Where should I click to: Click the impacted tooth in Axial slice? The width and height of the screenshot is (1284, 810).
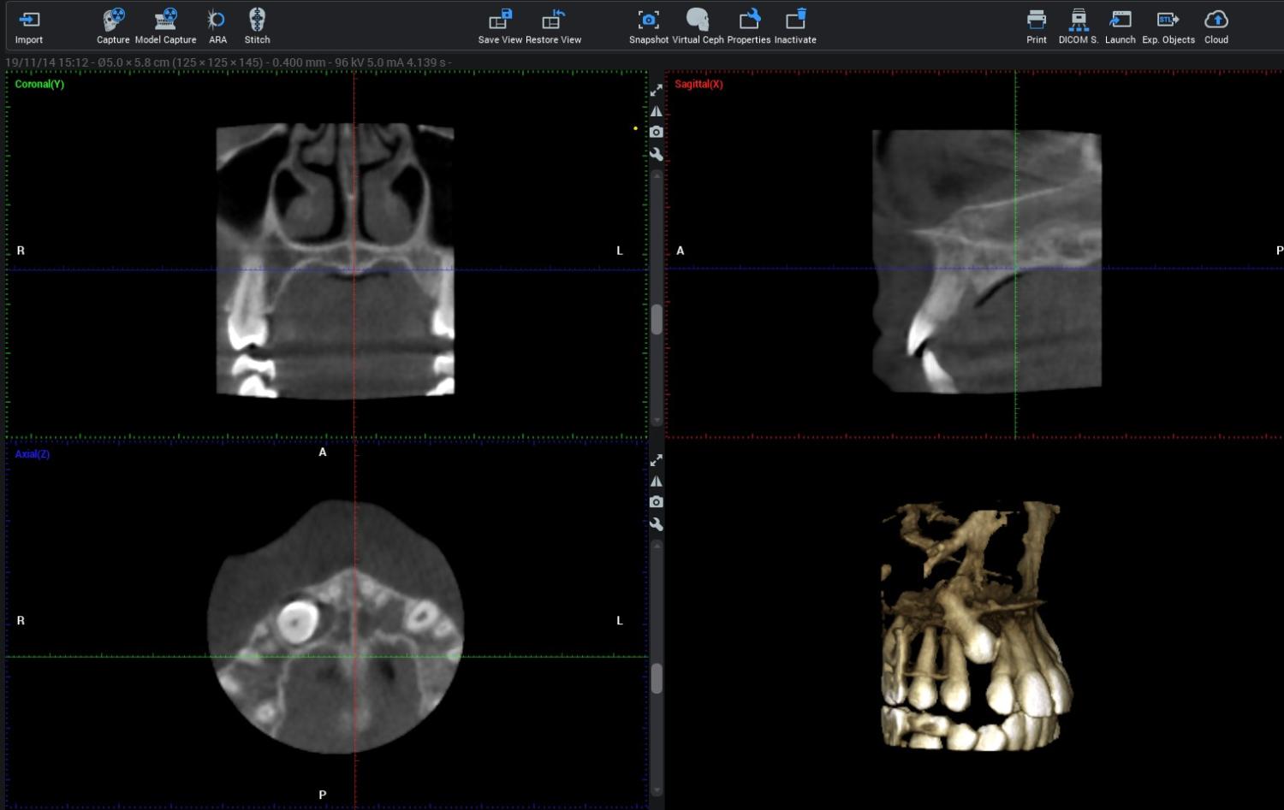point(297,621)
